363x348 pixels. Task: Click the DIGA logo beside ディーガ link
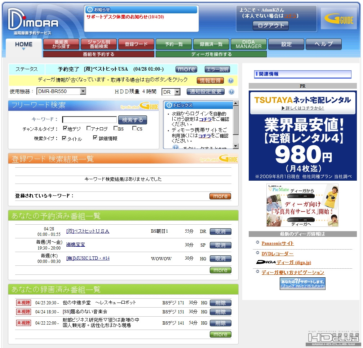(x=266, y=262)
